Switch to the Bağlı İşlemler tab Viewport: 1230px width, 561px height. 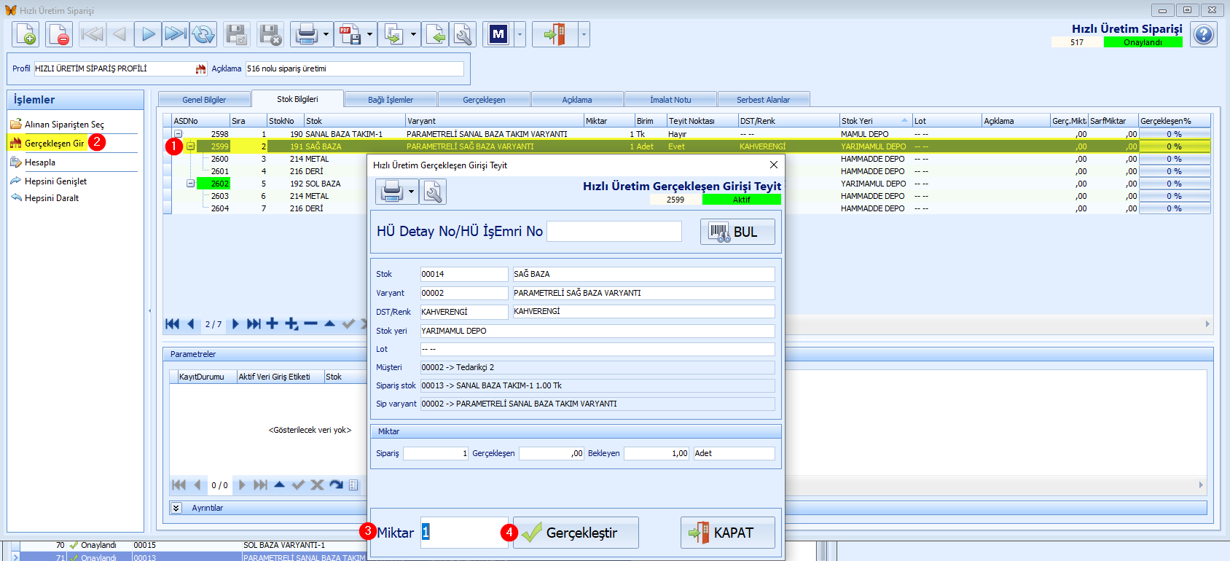pos(391,100)
